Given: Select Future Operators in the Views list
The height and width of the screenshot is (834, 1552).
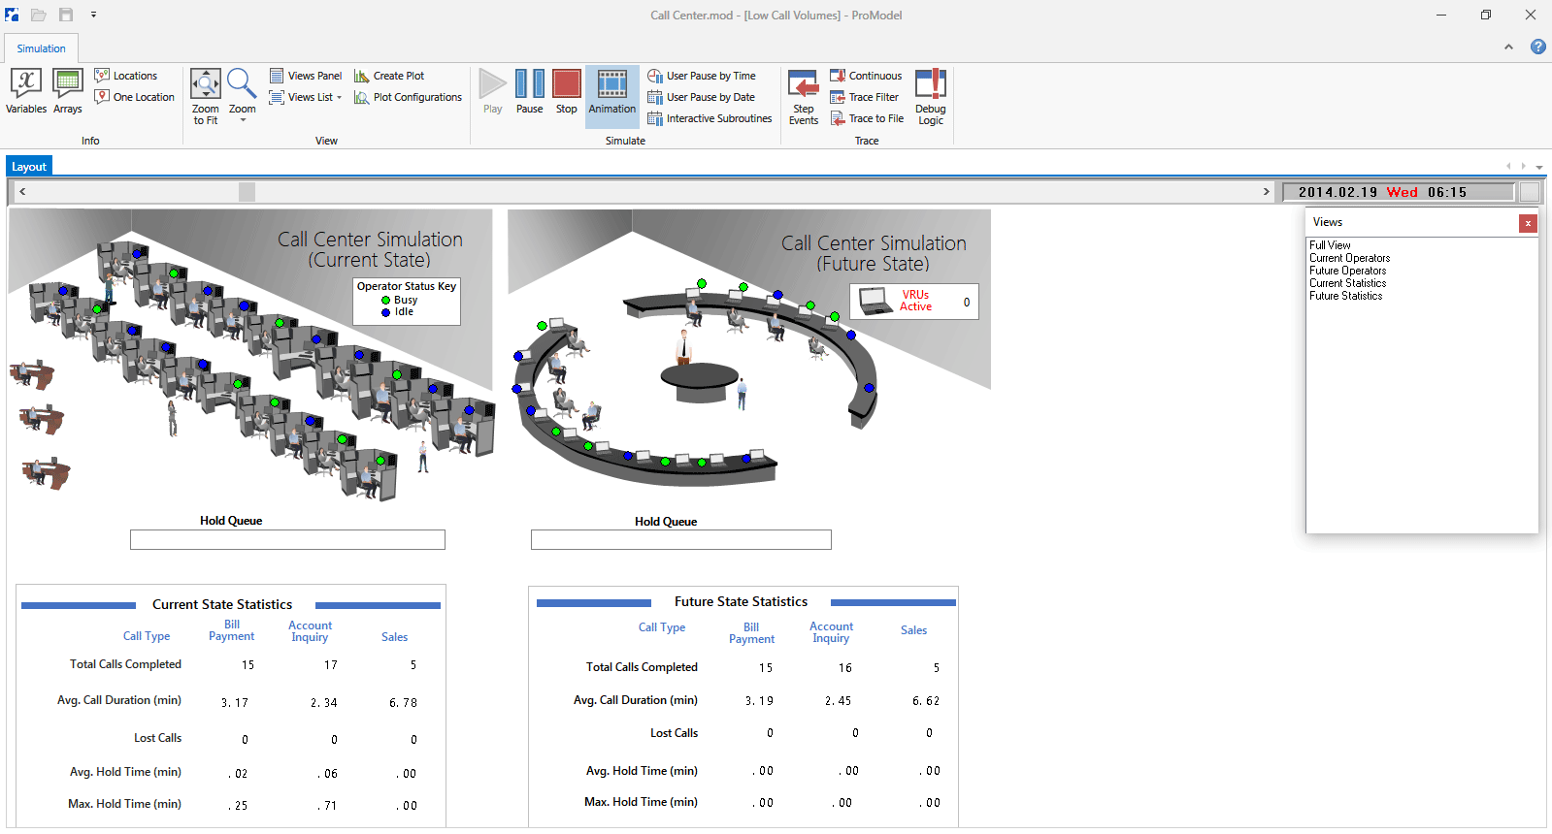Looking at the screenshot, I should [1347, 271].
